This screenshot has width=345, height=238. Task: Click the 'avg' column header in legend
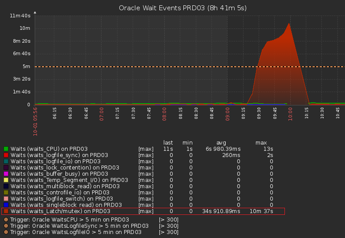point(221,143)
